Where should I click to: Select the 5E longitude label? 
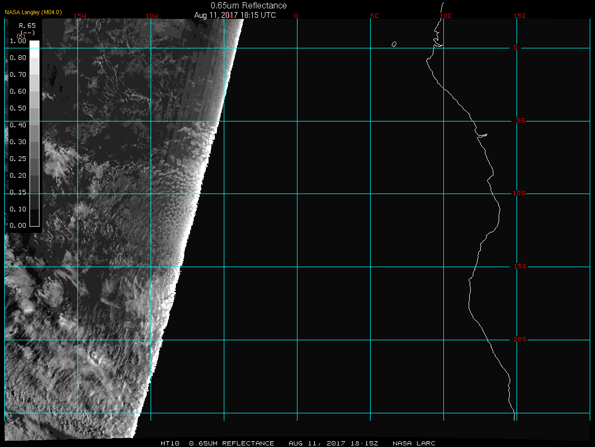coord(374,16)
